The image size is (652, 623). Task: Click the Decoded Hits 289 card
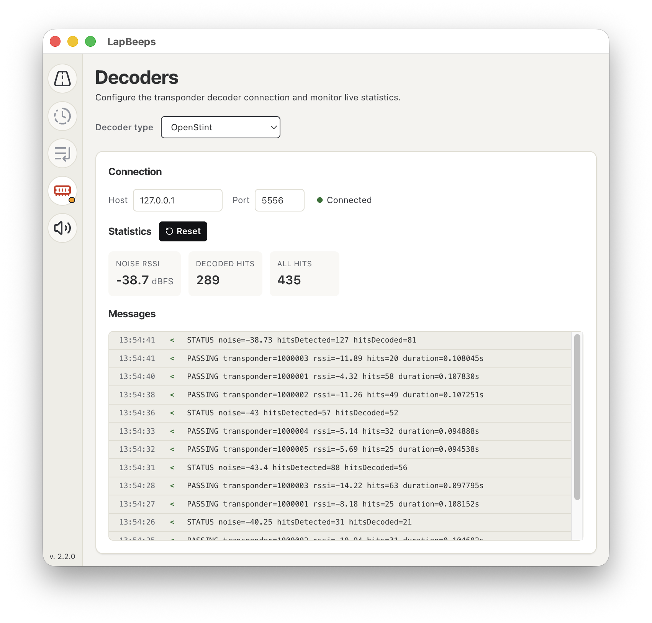coord(225,274)
